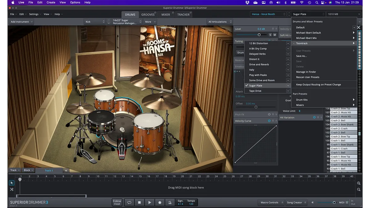This screenshot has width=370, height=208.
Task: Zoom in the song track timeline
Action: click(x=359, y=183)
